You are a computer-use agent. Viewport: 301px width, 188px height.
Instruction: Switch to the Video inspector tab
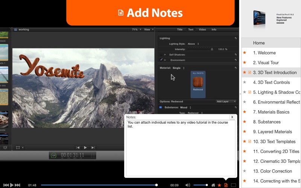click(x=202, y=30)
